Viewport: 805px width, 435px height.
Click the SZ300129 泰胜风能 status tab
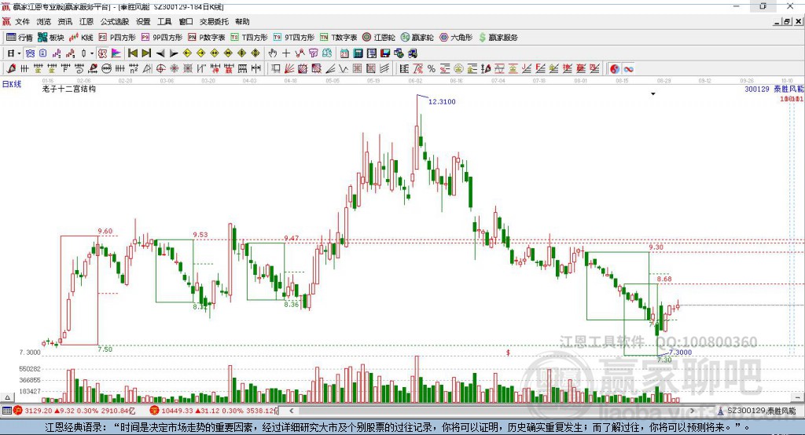757,411
